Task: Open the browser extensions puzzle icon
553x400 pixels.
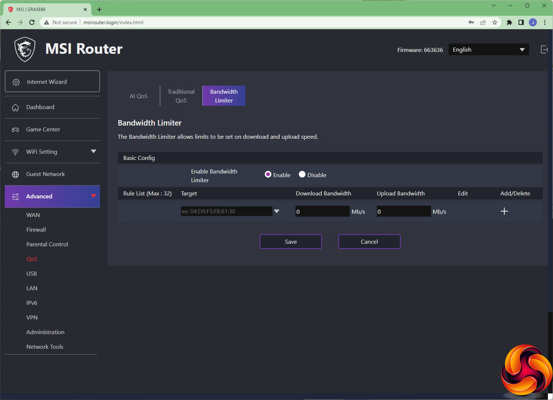Action: pos(509,22)
